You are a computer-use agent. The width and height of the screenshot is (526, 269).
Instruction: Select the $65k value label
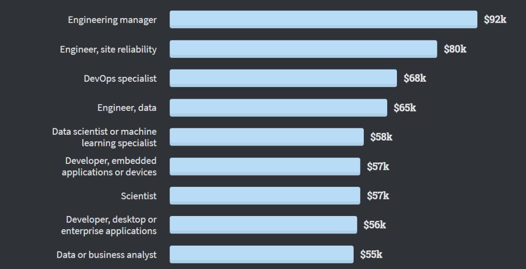coord(405,108)
